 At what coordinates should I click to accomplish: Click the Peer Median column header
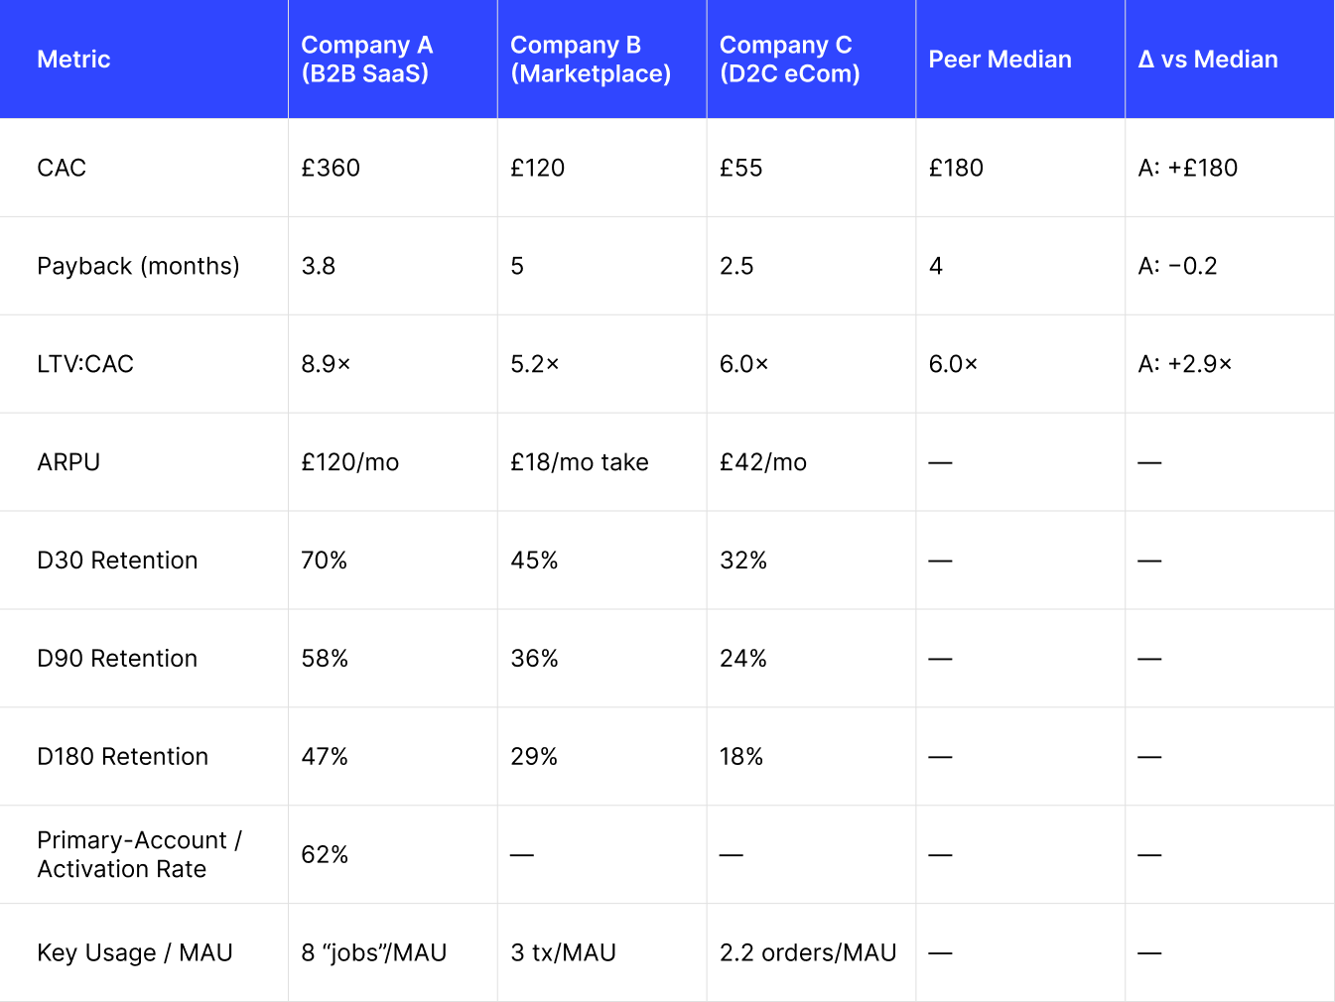tap(1000, 60)
